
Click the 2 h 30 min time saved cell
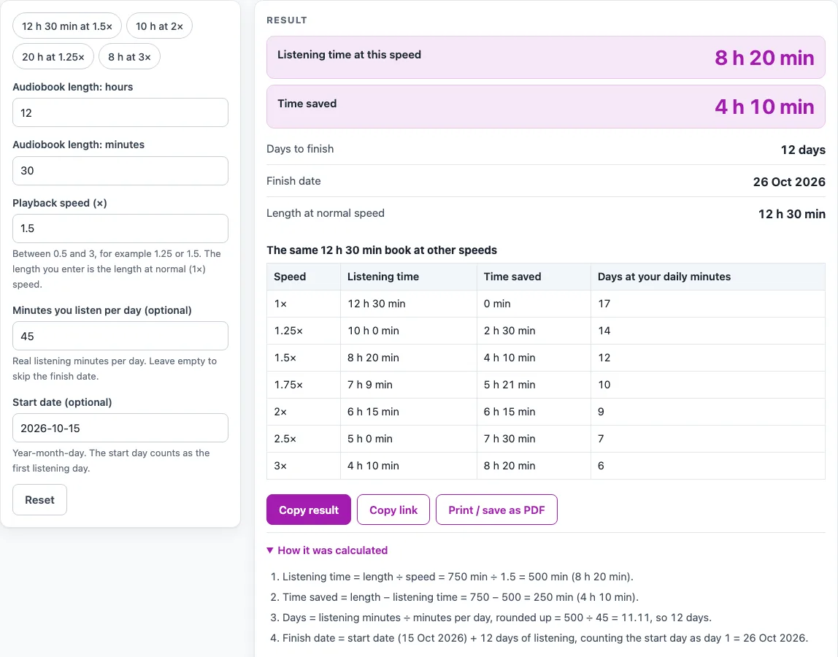tap(534, 331)
